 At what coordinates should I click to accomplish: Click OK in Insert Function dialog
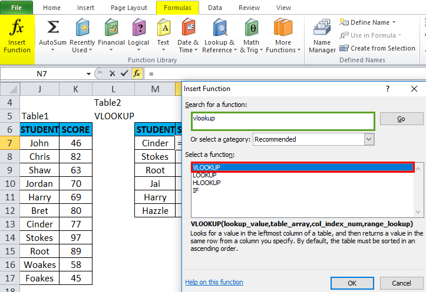352,283
